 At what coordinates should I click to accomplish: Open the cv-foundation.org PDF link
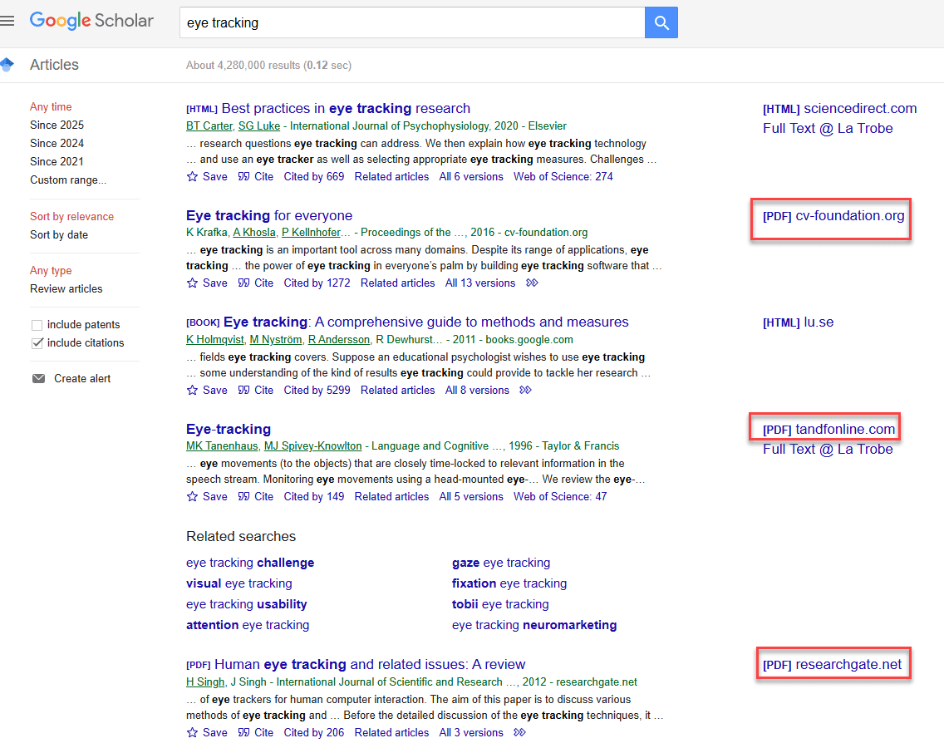click(x=833, y=215)
